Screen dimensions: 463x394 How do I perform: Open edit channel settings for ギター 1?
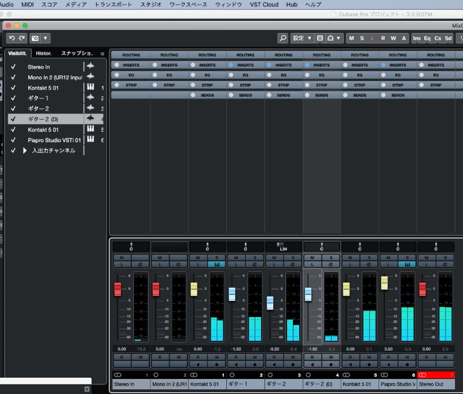coord(255,264)
